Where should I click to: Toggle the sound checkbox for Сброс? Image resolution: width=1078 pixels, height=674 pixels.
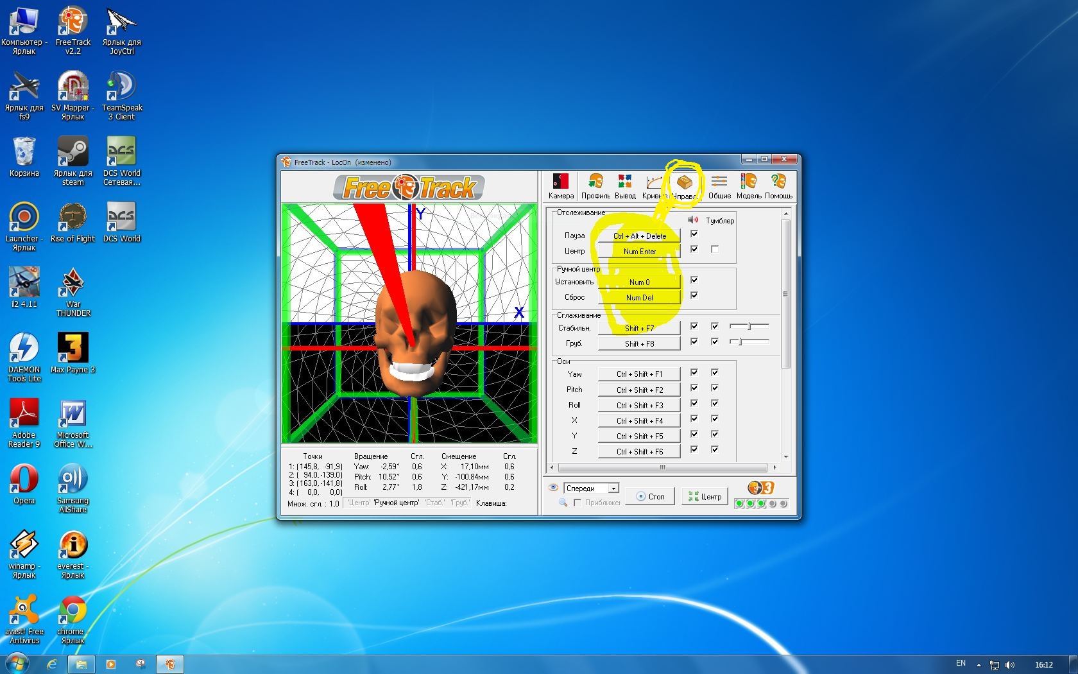click(694, 295)
